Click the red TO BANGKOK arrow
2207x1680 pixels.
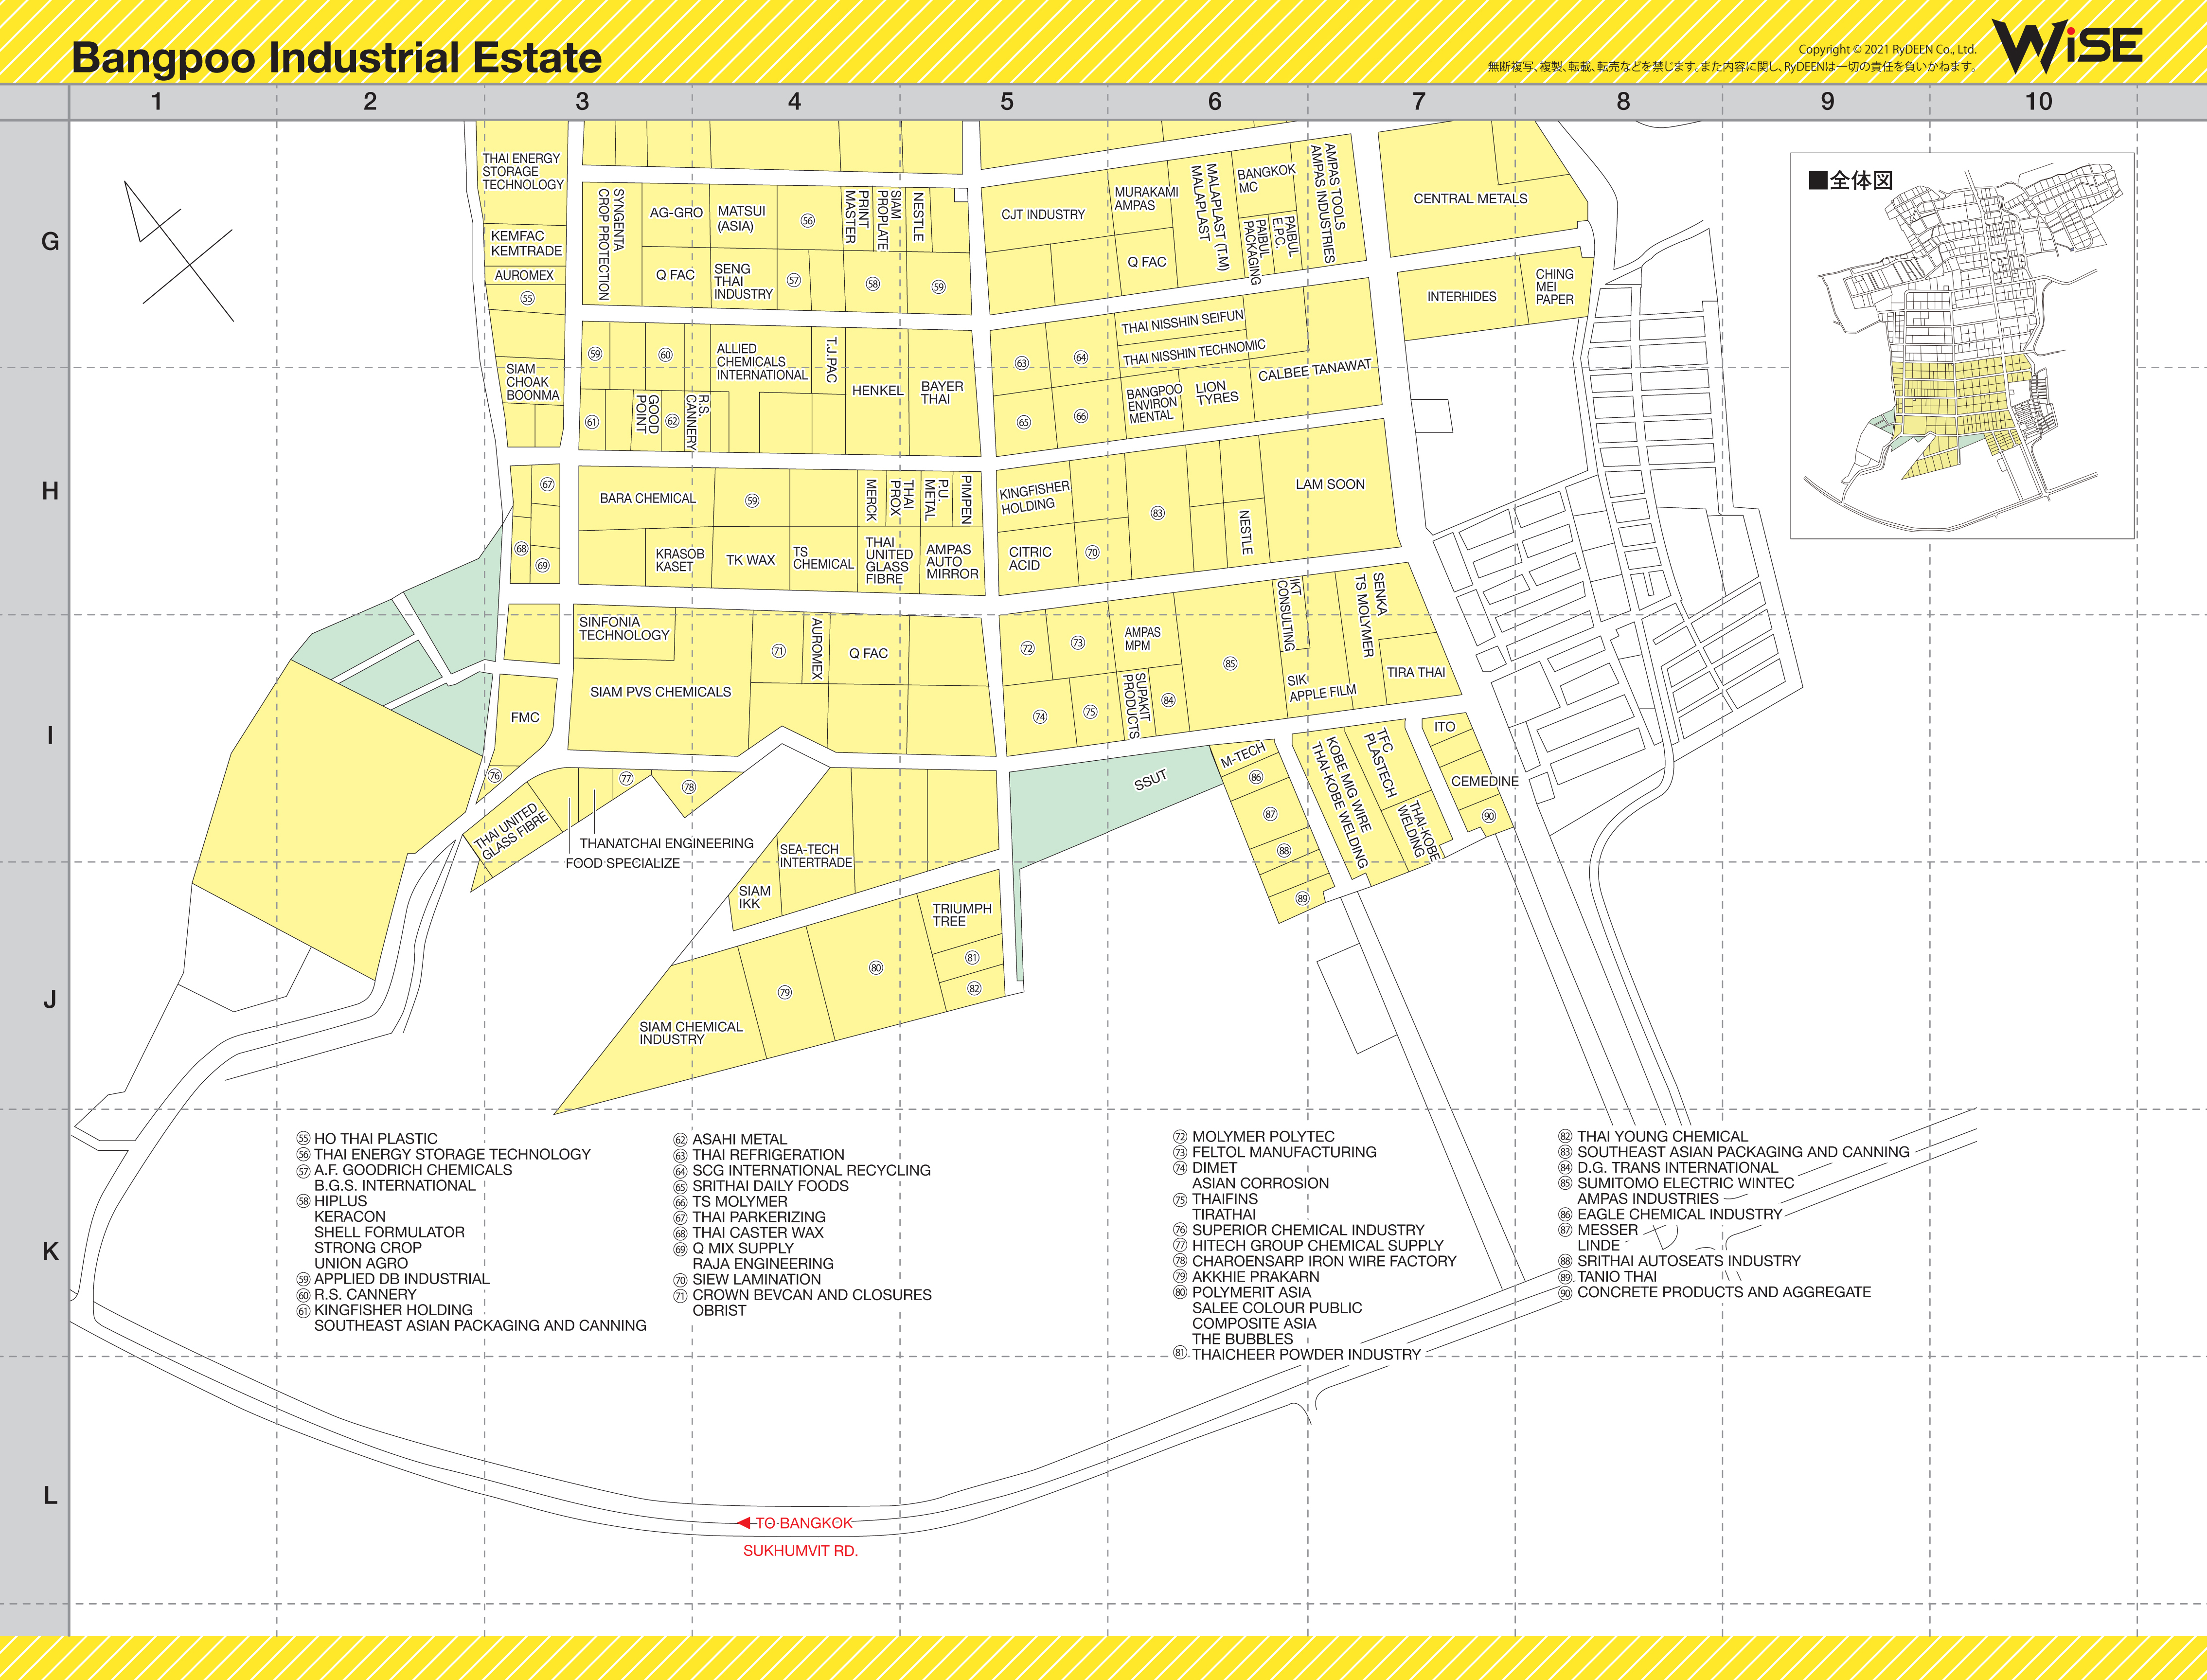tap(745, 1523)
